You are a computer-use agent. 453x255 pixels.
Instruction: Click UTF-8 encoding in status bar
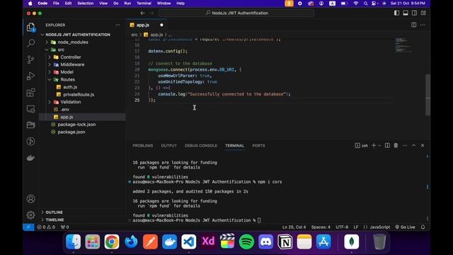(342, 227)
